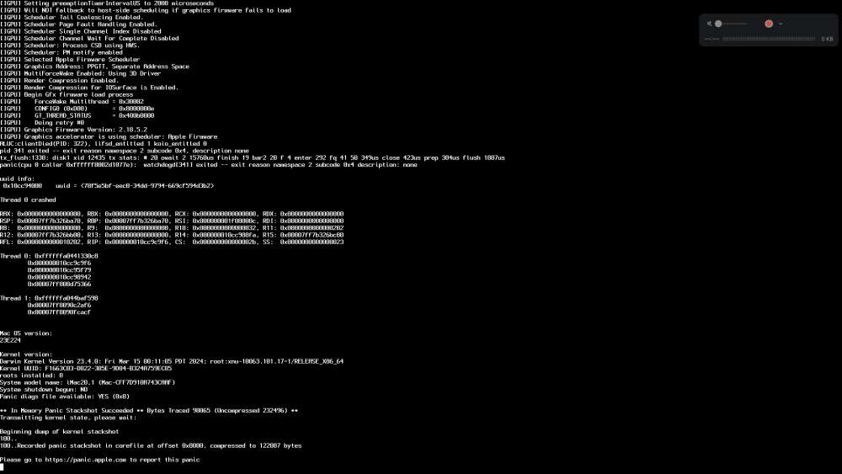This screenshot has height=474, width=842.
Task: Open the recording options chevron dropdown
Action: click(781, 24)
